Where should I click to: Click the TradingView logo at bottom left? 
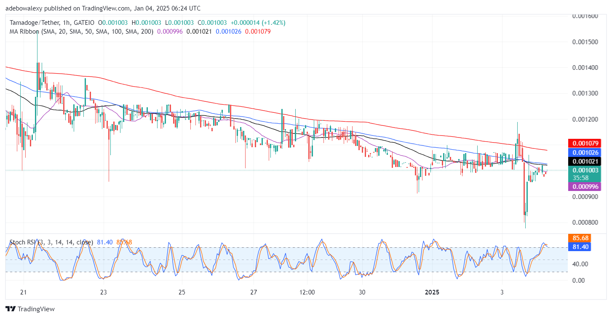pyautogui.click(x=30, y=309)
